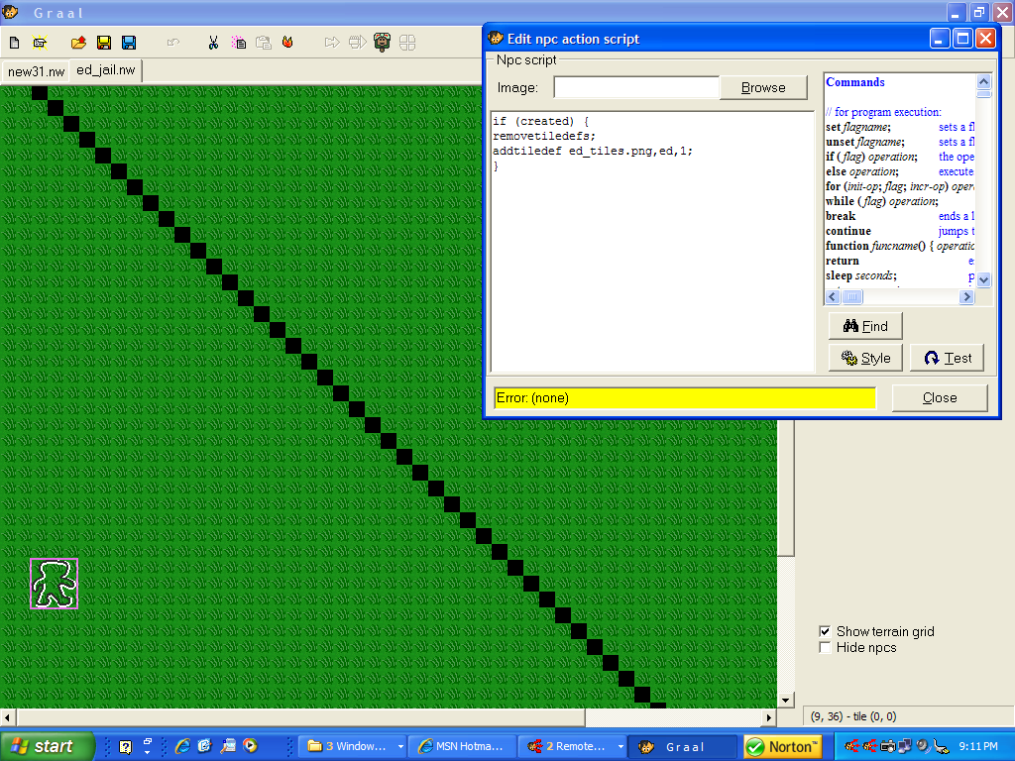Expand the 3 Windows taskbar group dropdown
The height and width of the screenshot is (761, 1015).
[x=400, y=746]
